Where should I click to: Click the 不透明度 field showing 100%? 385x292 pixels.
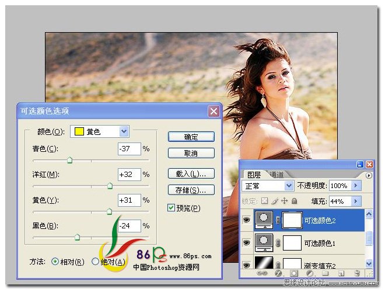(x=340, y=186)
